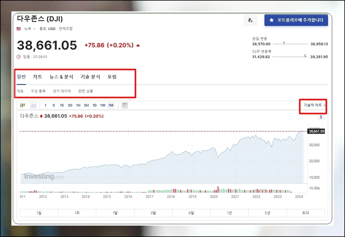
Task: Switch to the 기술 분석 tab
Action: click(x=90, y=77)
